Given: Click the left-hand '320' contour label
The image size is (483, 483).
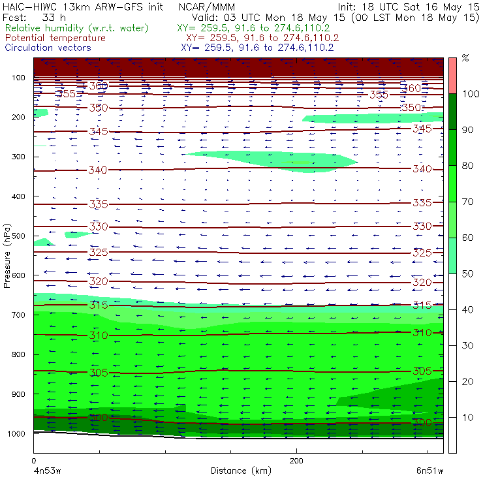Looking at the screenshot, I should coord(99,281).
